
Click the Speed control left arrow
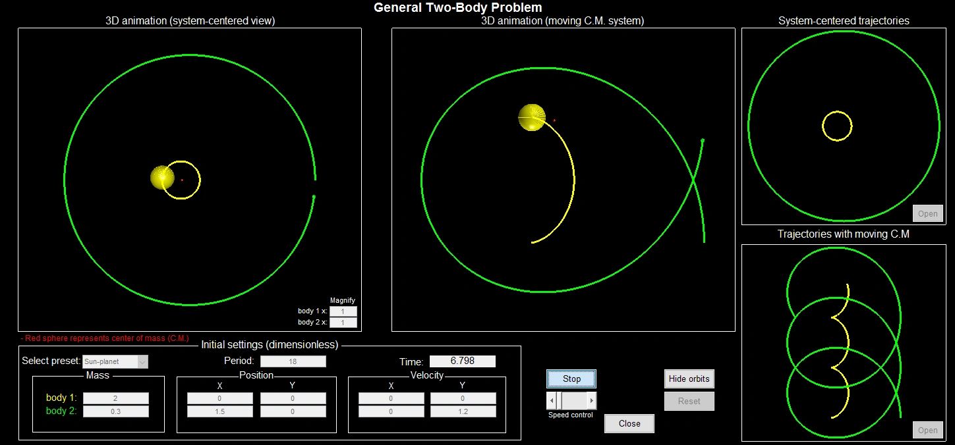(552, 400)
